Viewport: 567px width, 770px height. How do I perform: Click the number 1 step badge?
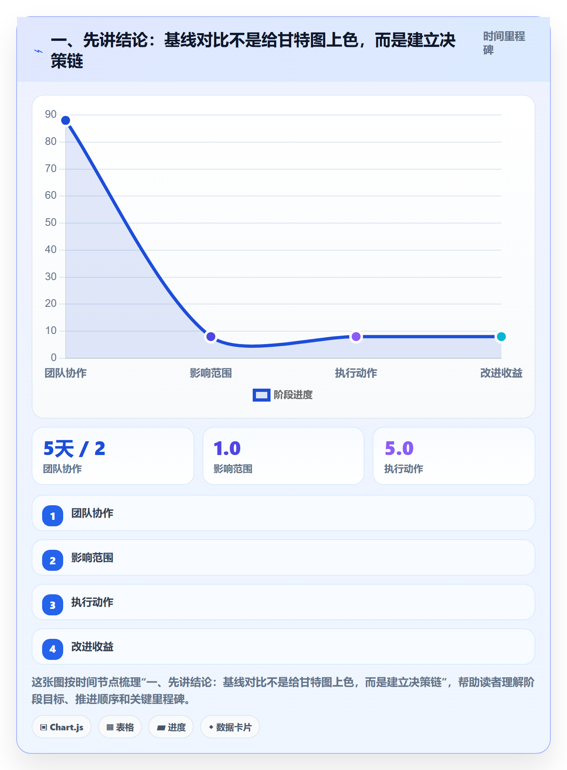pos(53,516)
